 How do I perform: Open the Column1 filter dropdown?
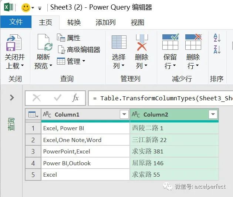pos(124,114)
